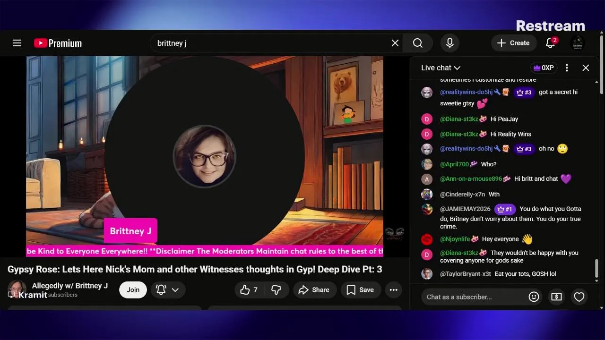Click "Hi PeaJay" chat message
The image size is (605, 340).
coord(504,119)
